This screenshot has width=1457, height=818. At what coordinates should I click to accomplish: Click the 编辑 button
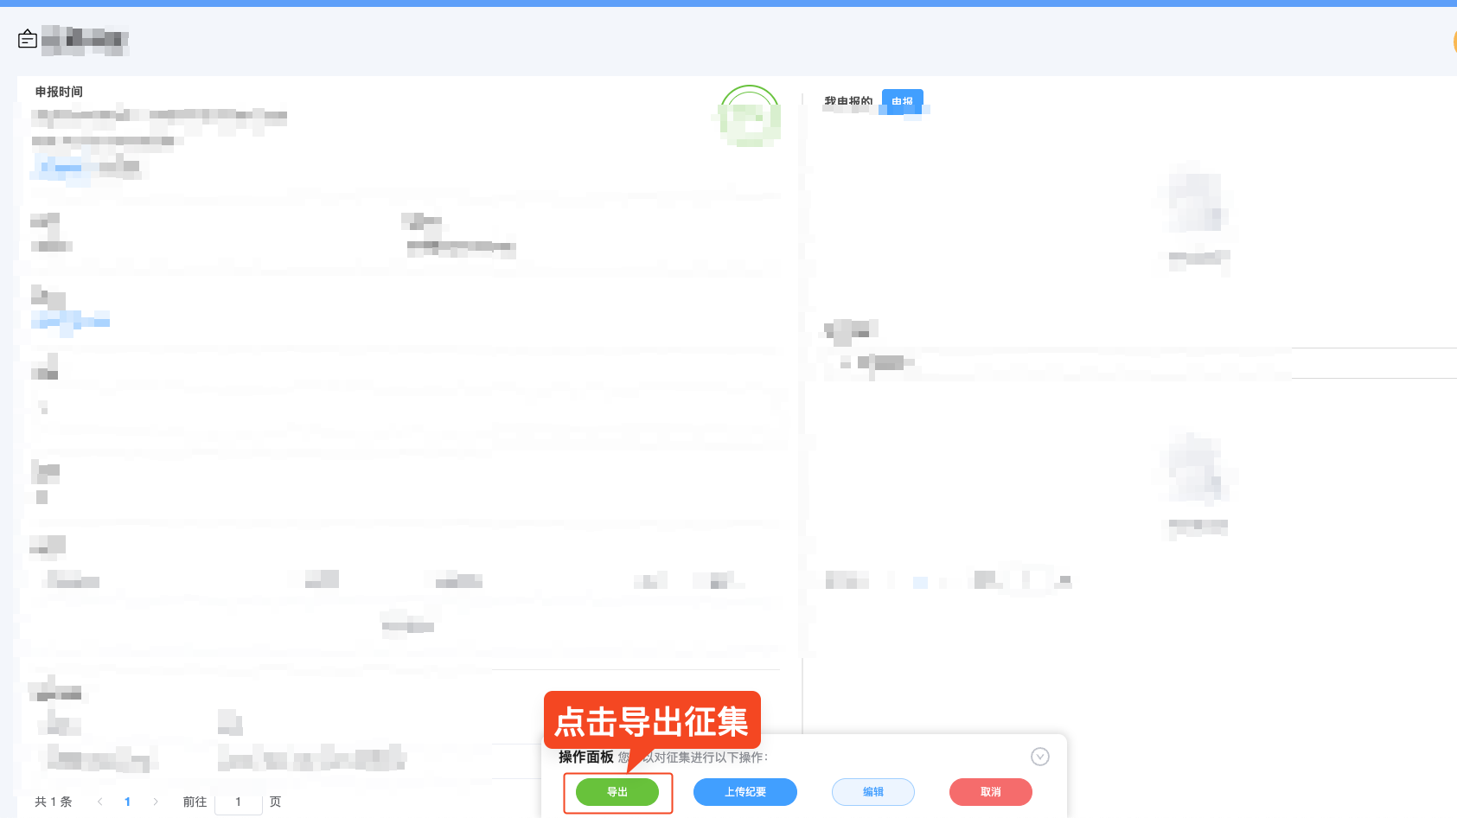pyautogui.click(x=872, y=791)
